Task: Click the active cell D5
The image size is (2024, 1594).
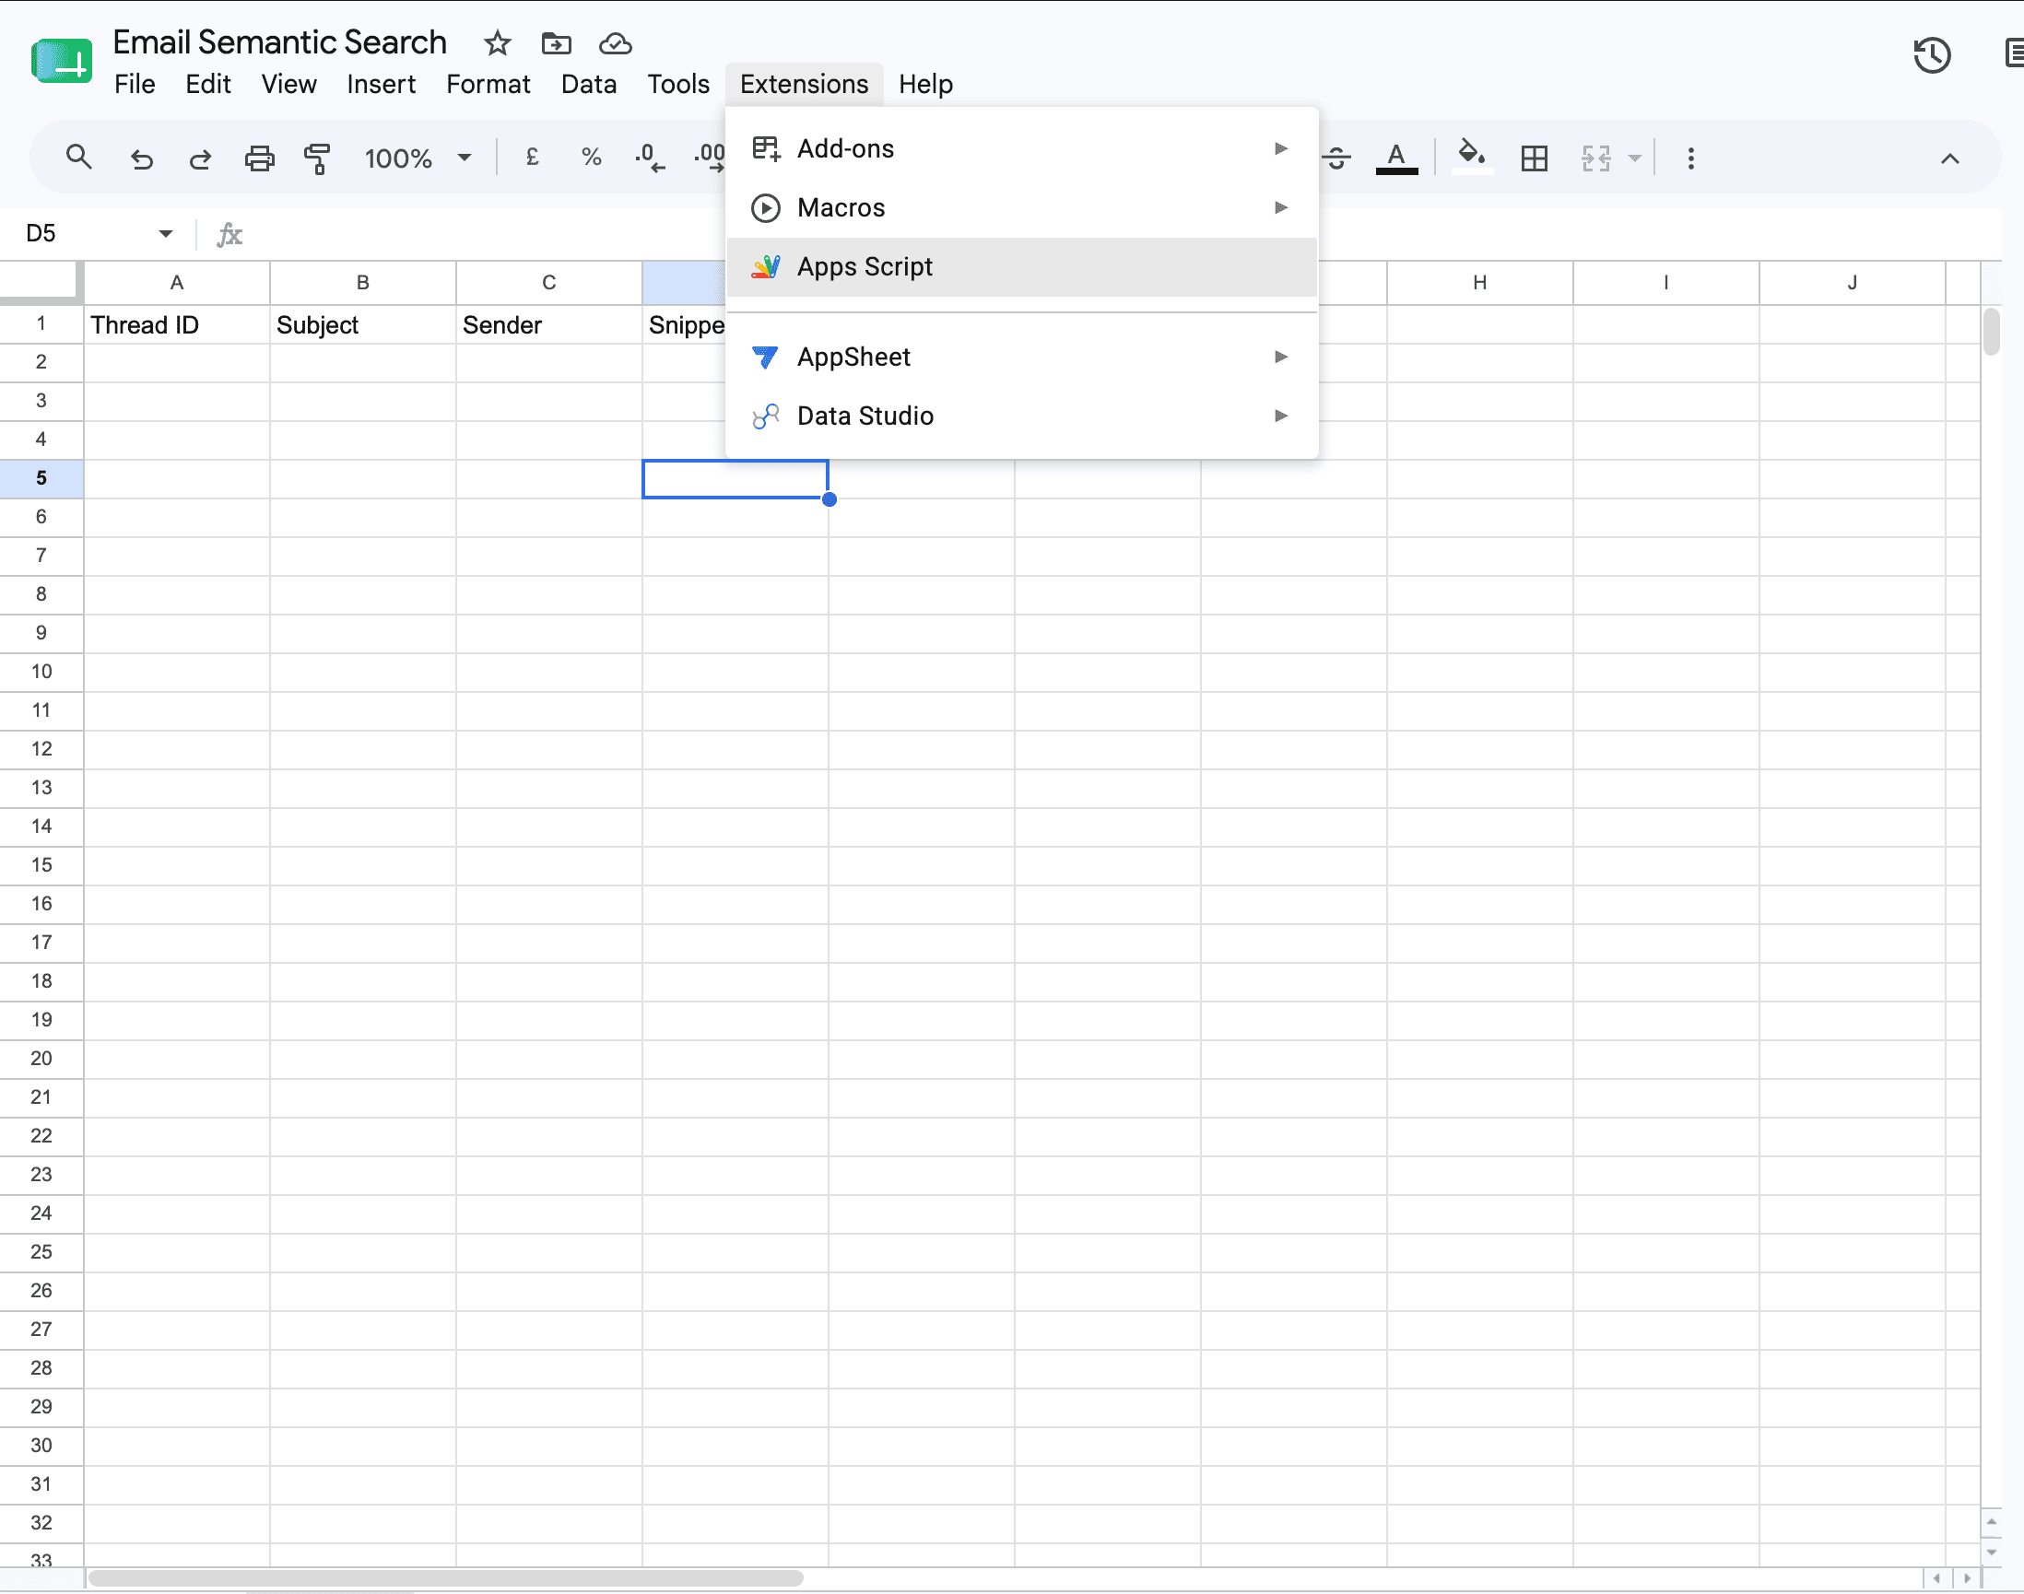Action: tap(735, 479)
